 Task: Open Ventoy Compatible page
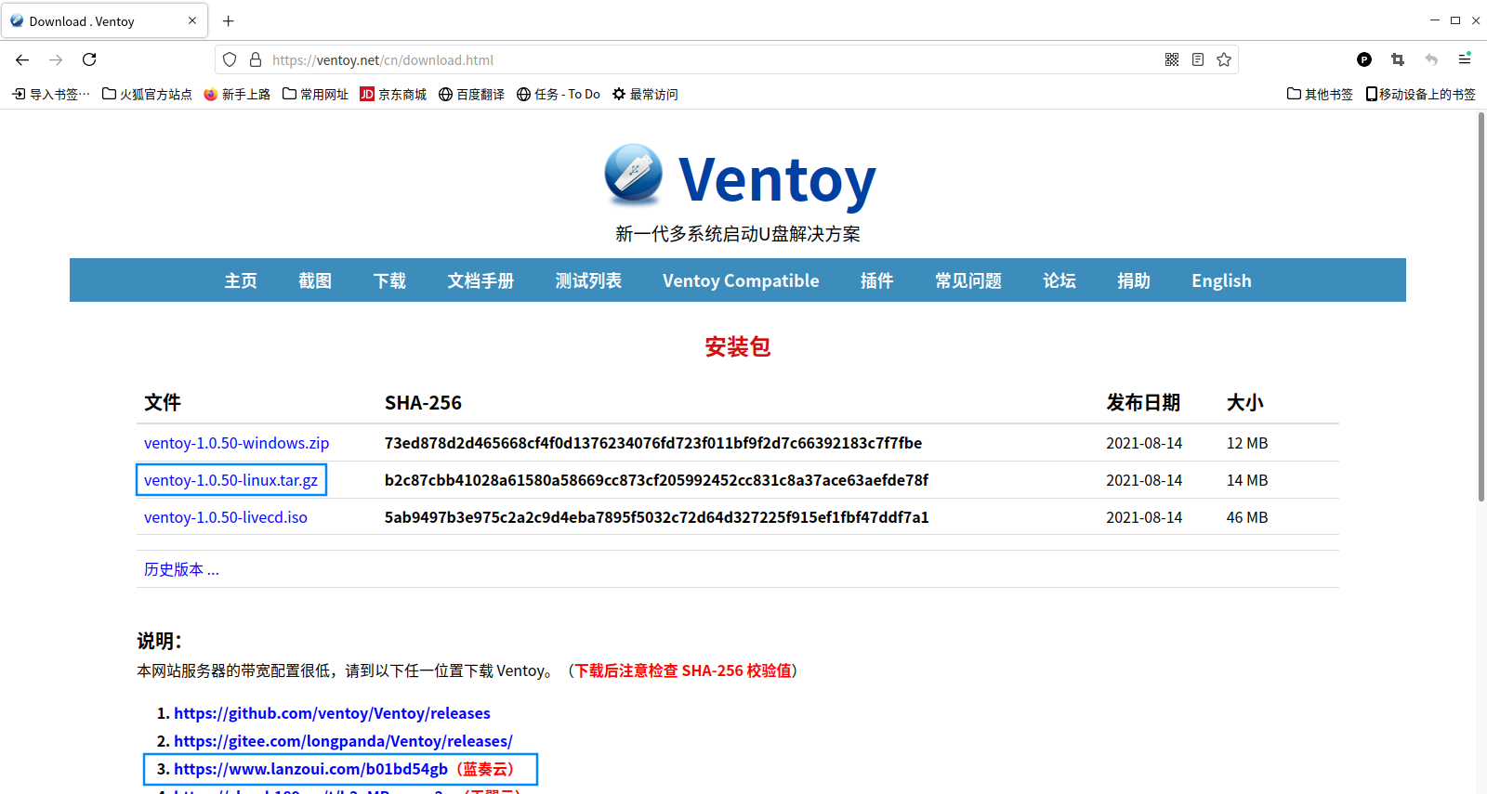pos(741,280)
